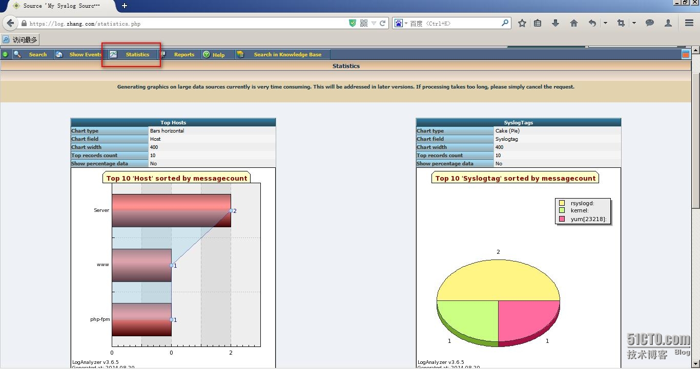This screenshot has width=700, height=369.
Task: Click the undo arrow toolbar icon
Action: 592,23
